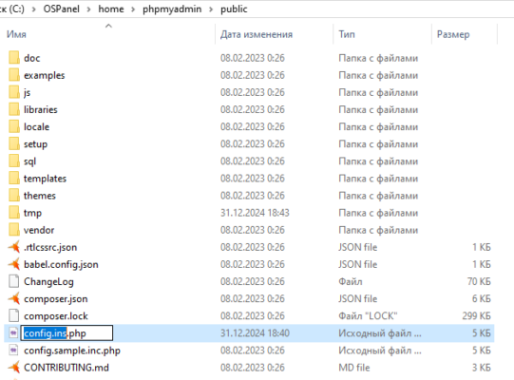
Task: Click the PHP icon of the file being renamed
Action: tap(13, 333)
